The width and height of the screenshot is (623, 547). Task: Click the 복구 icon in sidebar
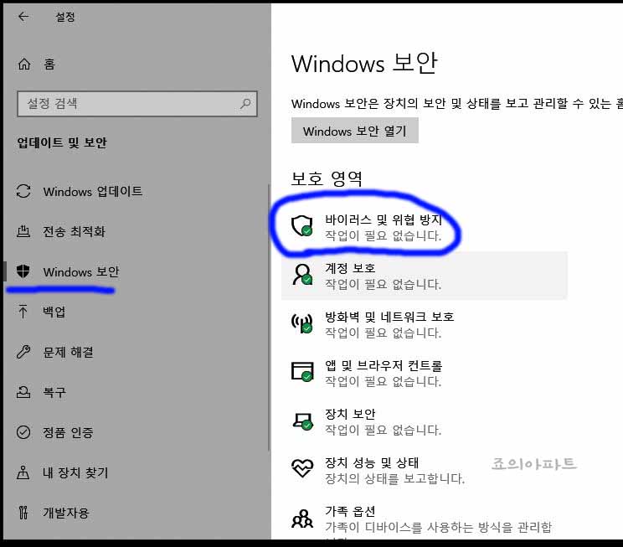[23, 392]
